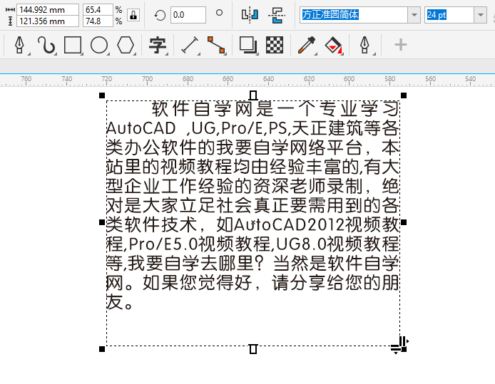Select the parallel dimension tool
Screen dimensions: 495x384
click(190, 45)
